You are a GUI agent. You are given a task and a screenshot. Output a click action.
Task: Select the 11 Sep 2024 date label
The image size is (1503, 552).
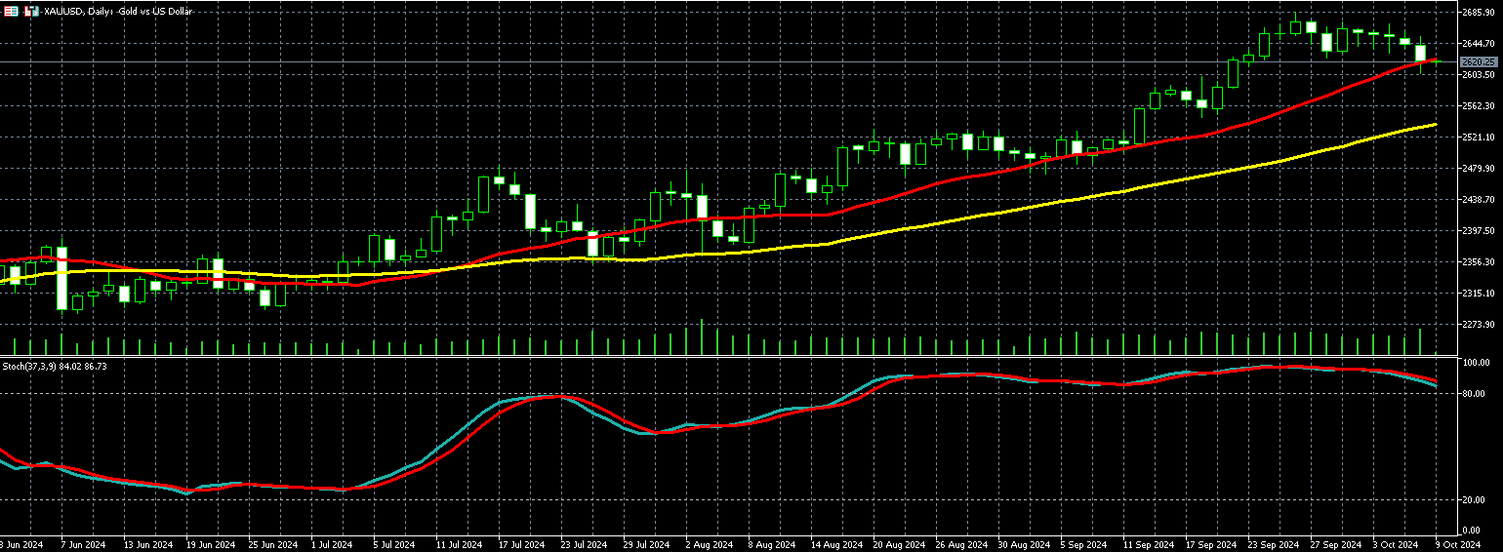[1146, 544]
